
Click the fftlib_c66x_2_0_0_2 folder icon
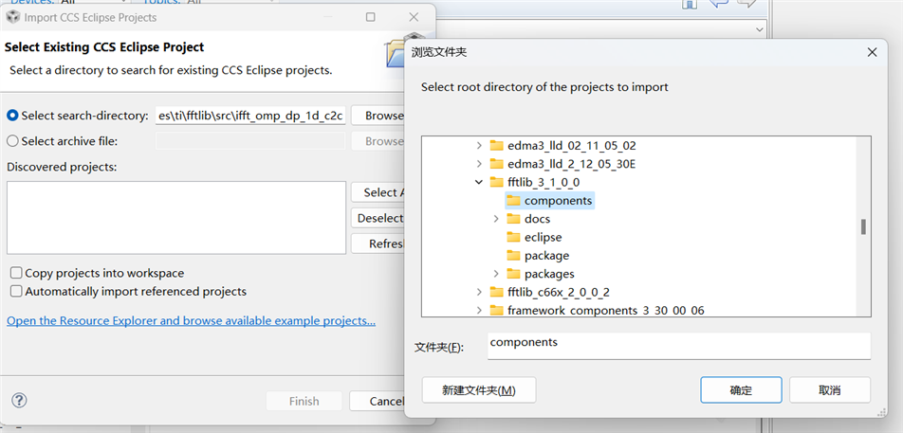496,292
